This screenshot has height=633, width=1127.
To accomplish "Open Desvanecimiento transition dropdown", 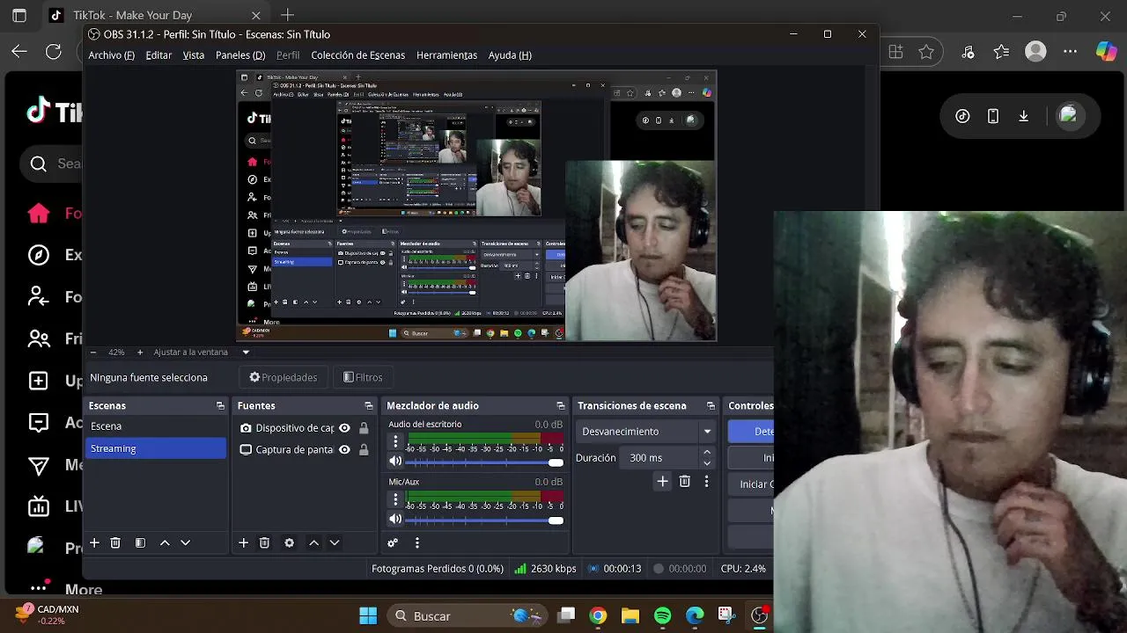I will click(647, 432).
